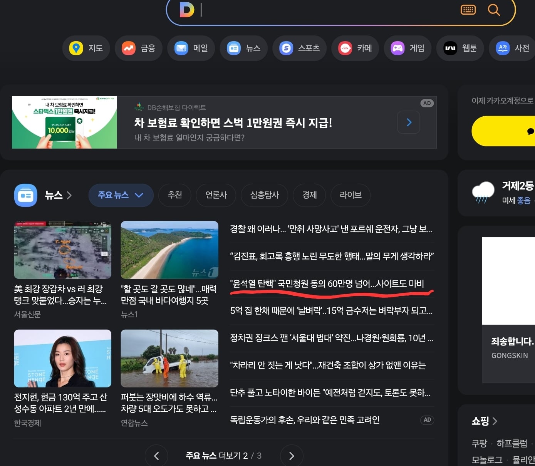Open the 하프클럽 shopping link
This screenshot has width=535, height=466.
512,444
